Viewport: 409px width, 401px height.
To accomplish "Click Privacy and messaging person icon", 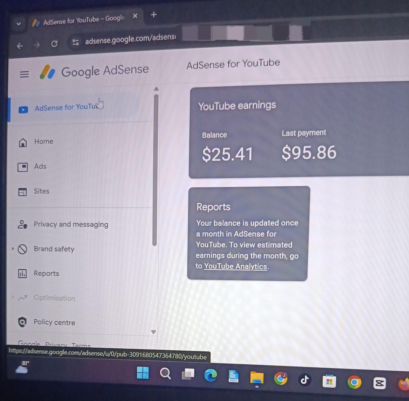I will coord(22,225).
